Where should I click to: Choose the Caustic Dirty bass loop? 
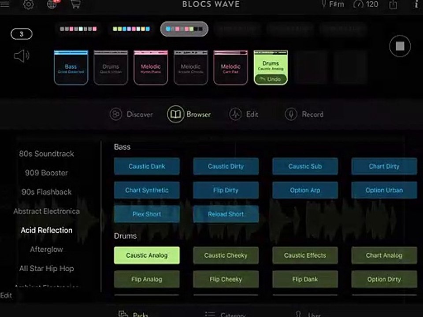pos(226,166)
